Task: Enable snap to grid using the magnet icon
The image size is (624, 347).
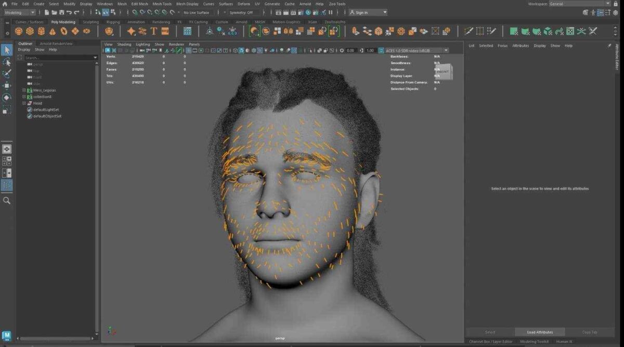Action: point(134,12)
